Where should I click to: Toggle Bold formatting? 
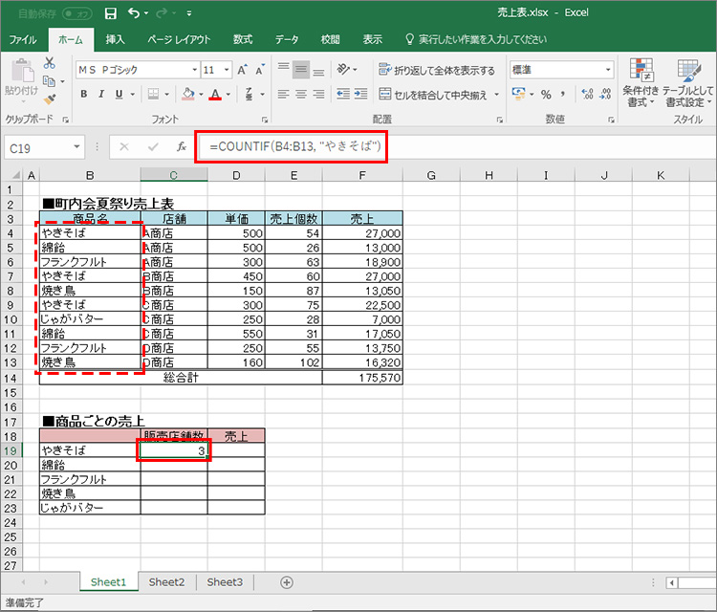[x=84, y=95]
